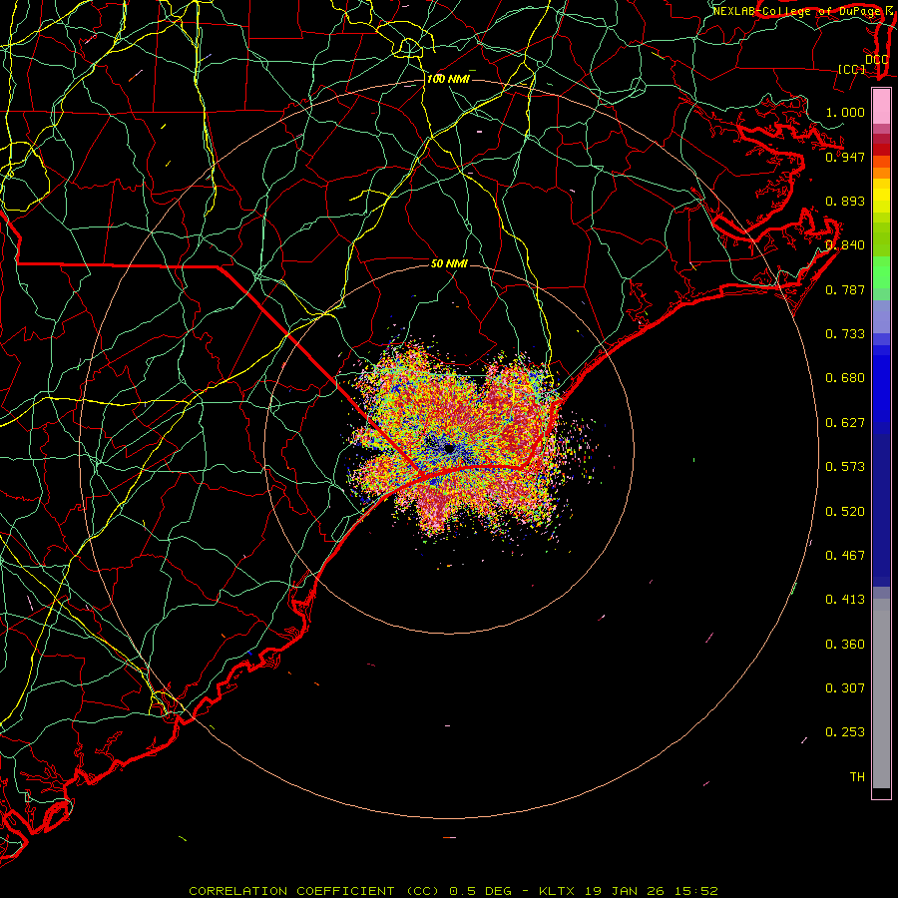
Task: Click the 0.573 color scale value
Action: click(845, 467)
